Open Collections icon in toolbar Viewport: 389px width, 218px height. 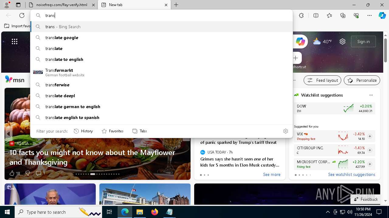(x=343, y=15)
